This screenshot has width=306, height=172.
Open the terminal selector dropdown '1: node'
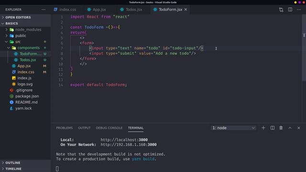point(233,128)
